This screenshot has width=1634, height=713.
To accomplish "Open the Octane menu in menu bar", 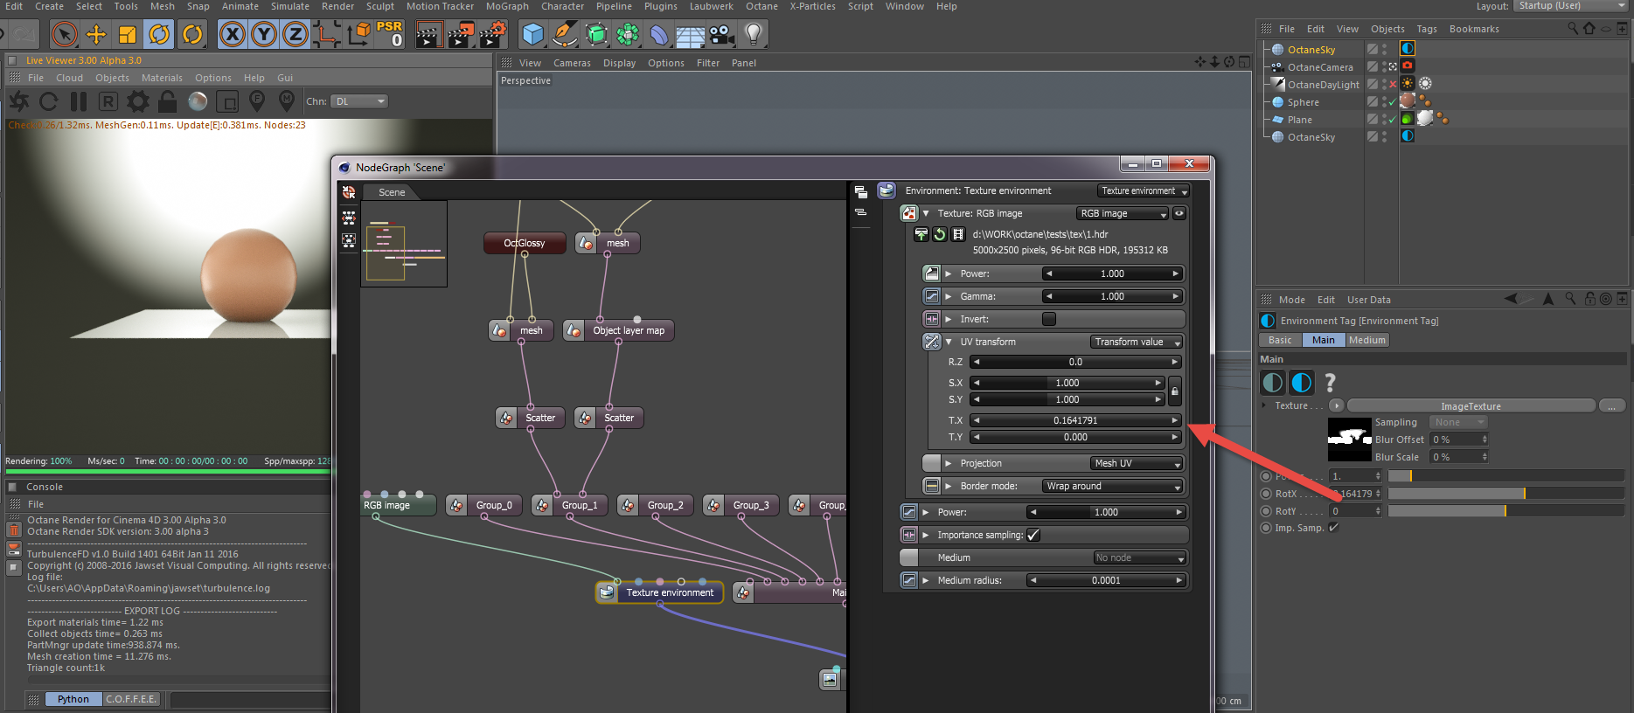I will point(761,6).
